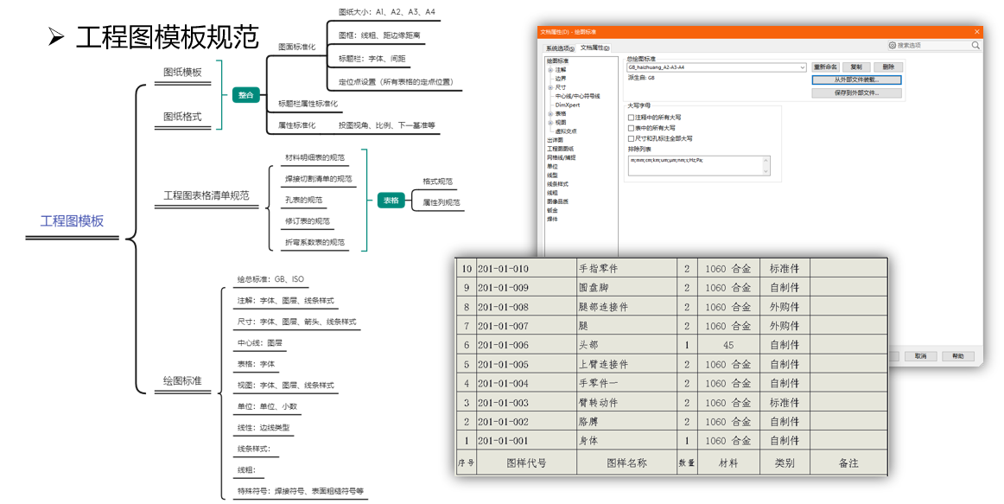Click the 排除列表 scrollbar down arrow

coord(766,172)
